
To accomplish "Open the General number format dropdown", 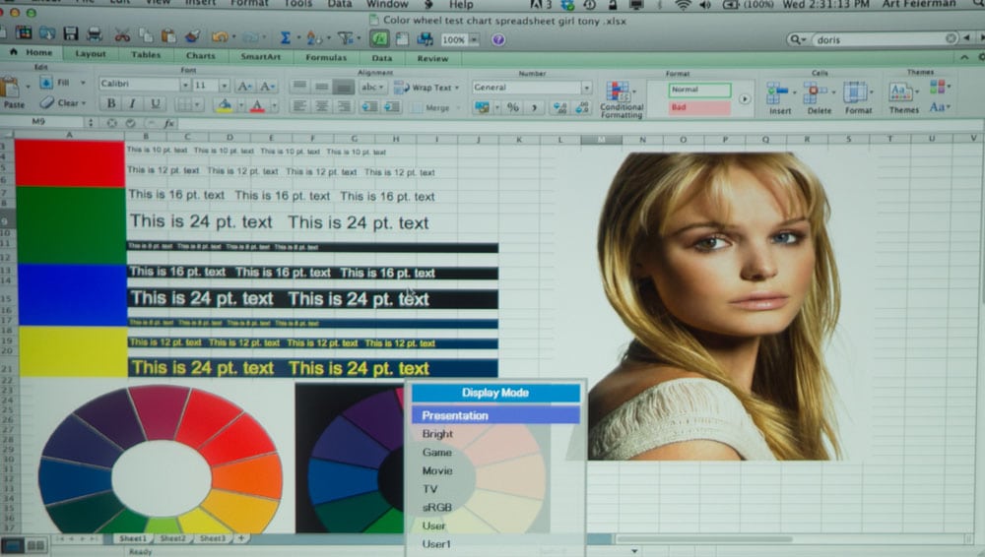I will 586,88.
